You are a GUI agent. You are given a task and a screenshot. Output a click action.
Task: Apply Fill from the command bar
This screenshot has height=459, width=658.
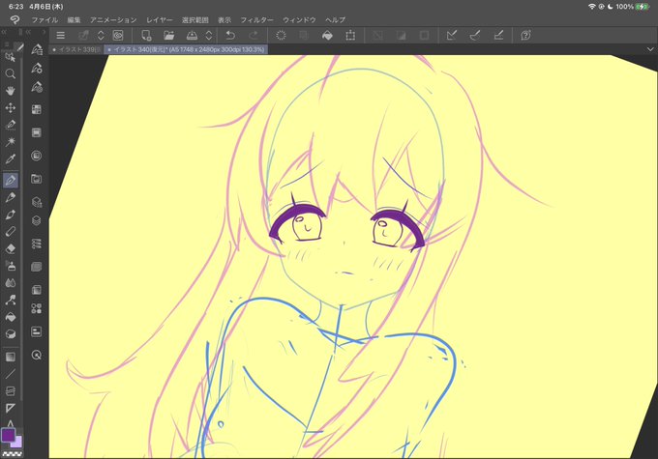point(327,35)
